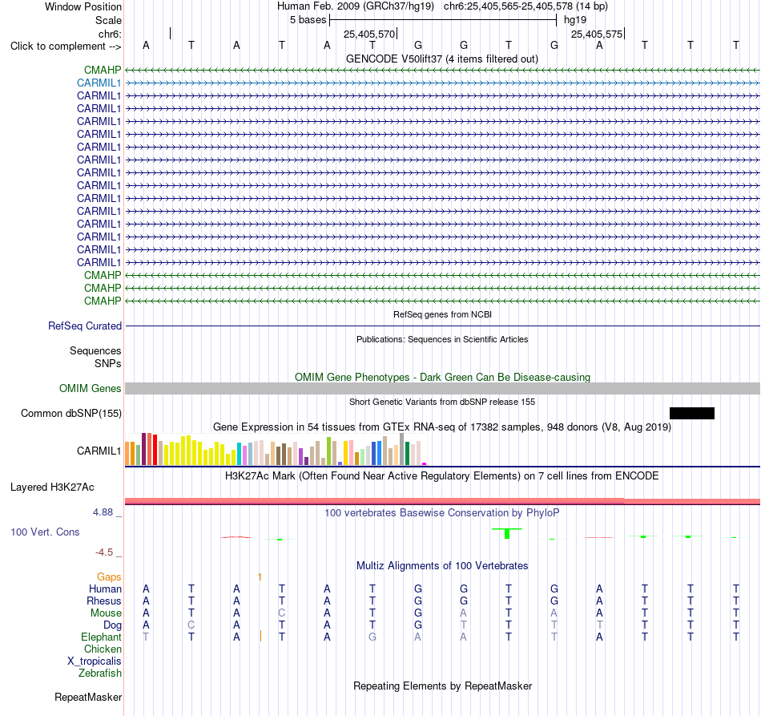The image size is (761, 716).
Task: Click the short magenta bar ending the GTEx chart
Action: [x=425, y=464]
